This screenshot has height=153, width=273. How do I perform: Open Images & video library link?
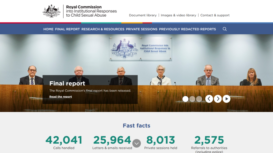point(179,15)
